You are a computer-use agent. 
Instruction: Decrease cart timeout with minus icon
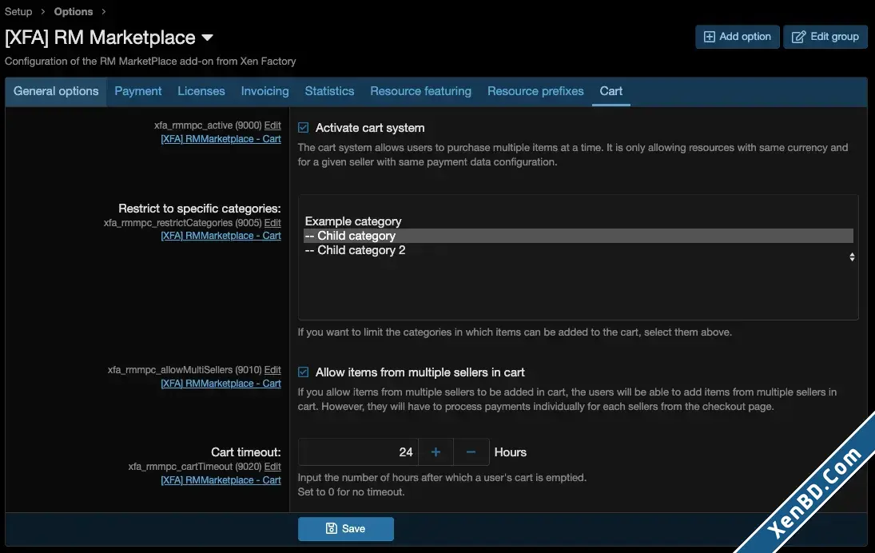471,452
